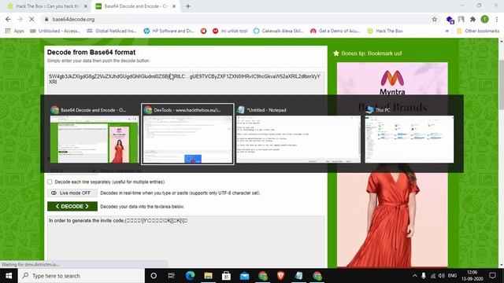The height and width of the screenshot is (283, 504).
Task: Launch Microsoft Edge from taskbar
Action: point(190,276)
